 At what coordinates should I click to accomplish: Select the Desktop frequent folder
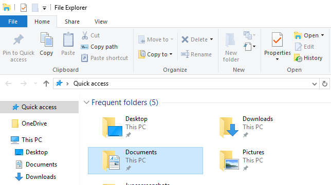point(145,127)
